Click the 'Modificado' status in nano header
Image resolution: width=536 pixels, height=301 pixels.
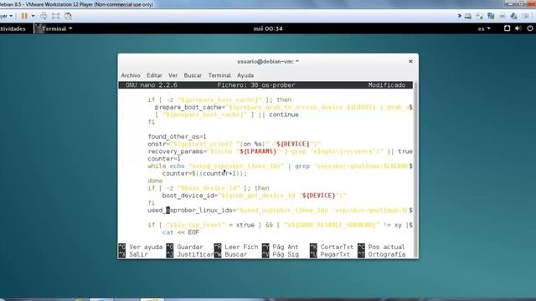click(387, 85)
